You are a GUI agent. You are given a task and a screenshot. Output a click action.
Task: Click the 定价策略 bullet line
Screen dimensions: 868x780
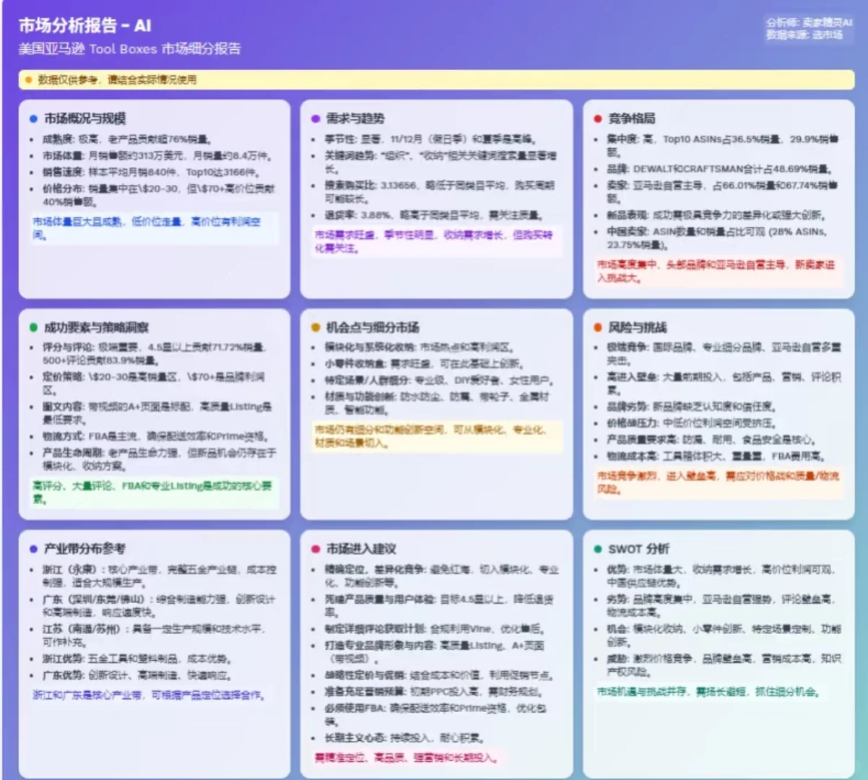point(153,383)
